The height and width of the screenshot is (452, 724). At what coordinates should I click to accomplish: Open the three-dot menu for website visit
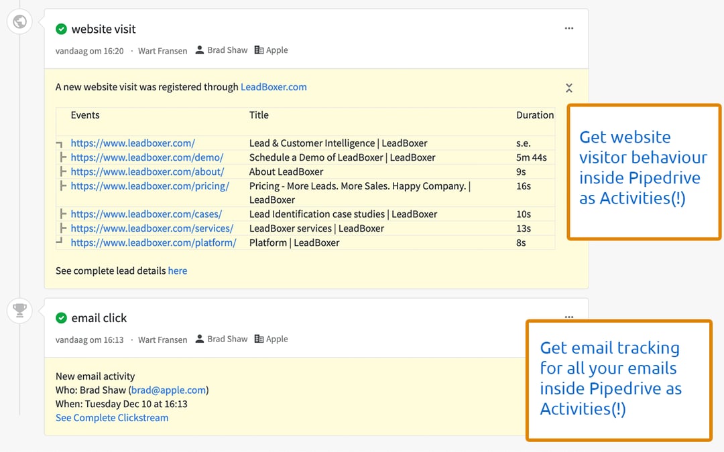(569, 29)
